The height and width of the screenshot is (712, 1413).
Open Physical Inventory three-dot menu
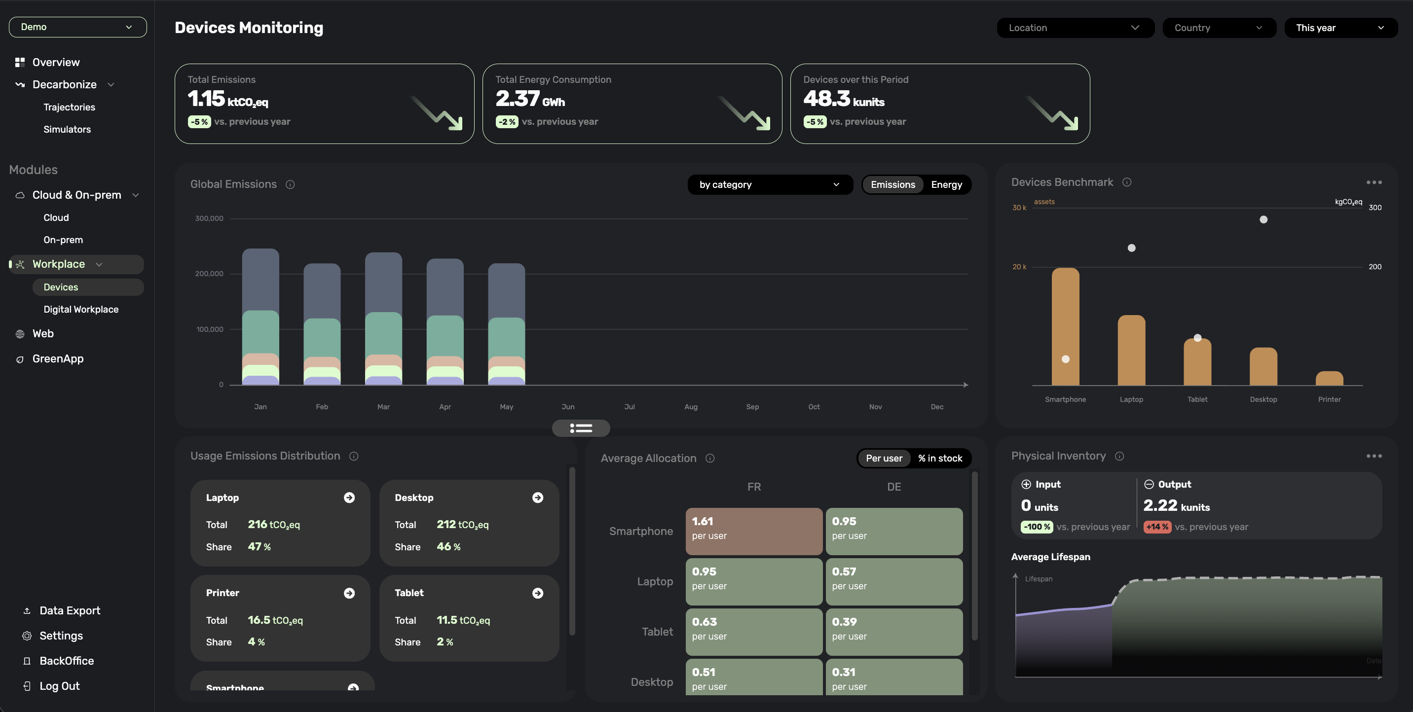coord(1374,456)
